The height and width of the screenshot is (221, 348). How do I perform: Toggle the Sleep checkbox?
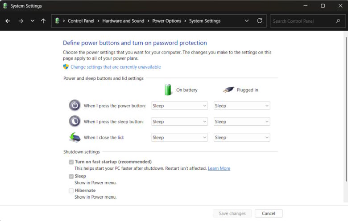coord(71,176)
